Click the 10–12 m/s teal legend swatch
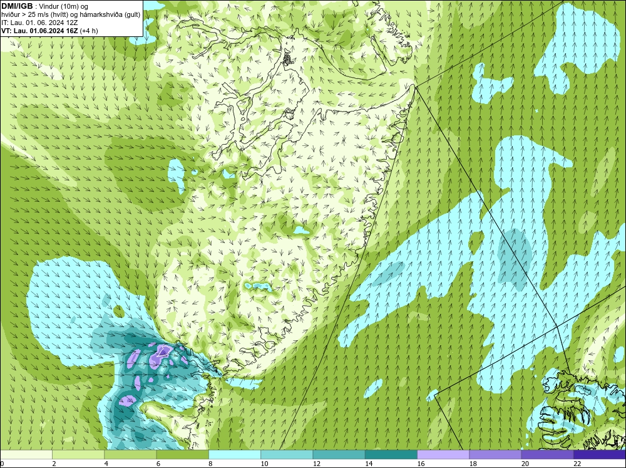 point(287,454)
